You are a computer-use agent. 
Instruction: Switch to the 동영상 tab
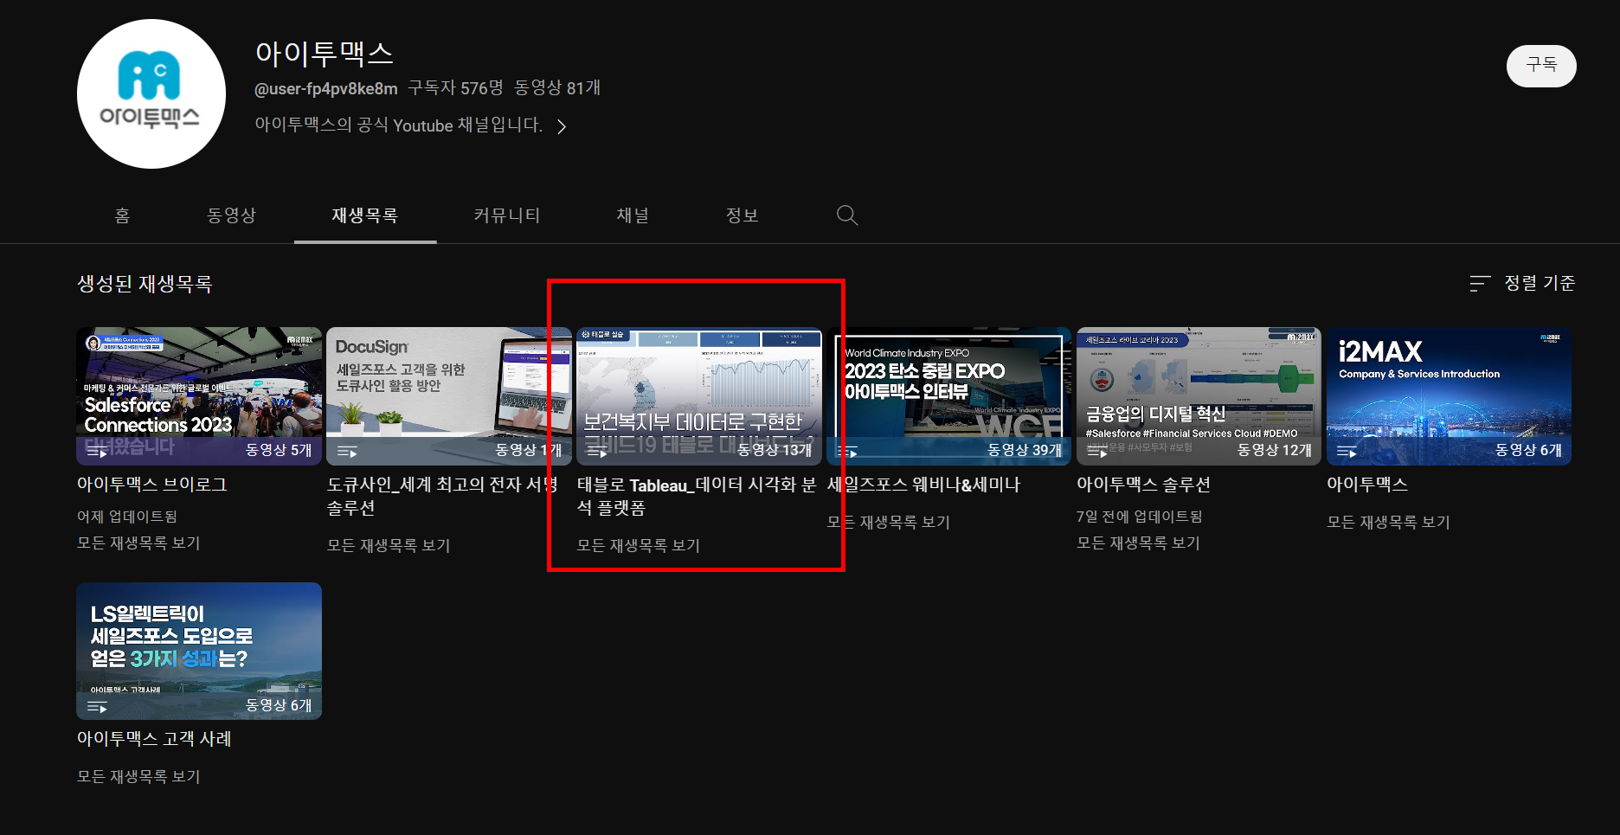pyautogui.click(x=231, y=215)
